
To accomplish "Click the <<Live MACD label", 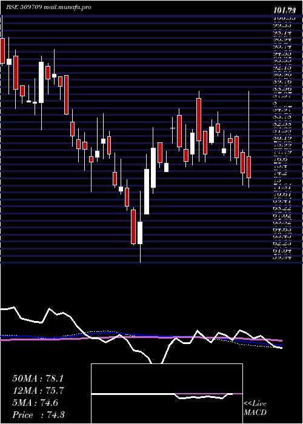I will 255,408.
